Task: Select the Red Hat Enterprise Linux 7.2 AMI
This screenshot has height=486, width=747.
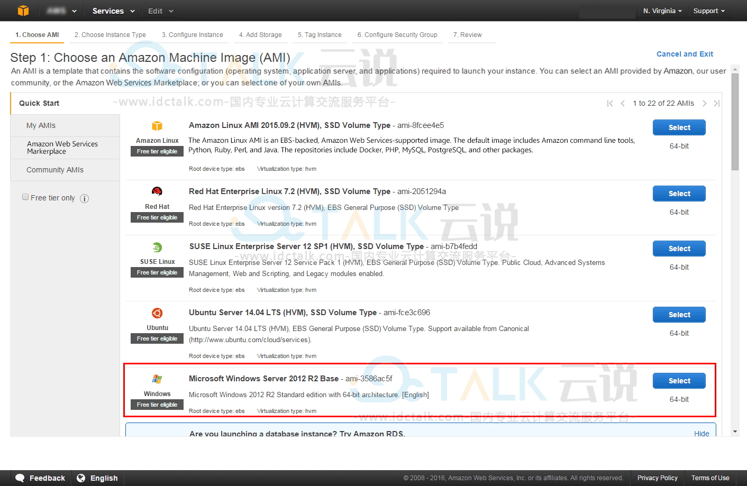Action: pyautogui.click(x=679, y=194)
